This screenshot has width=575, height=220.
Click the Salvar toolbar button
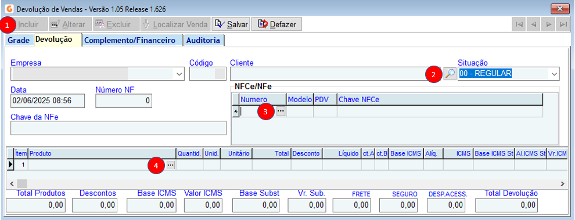[x=232, y=24]
